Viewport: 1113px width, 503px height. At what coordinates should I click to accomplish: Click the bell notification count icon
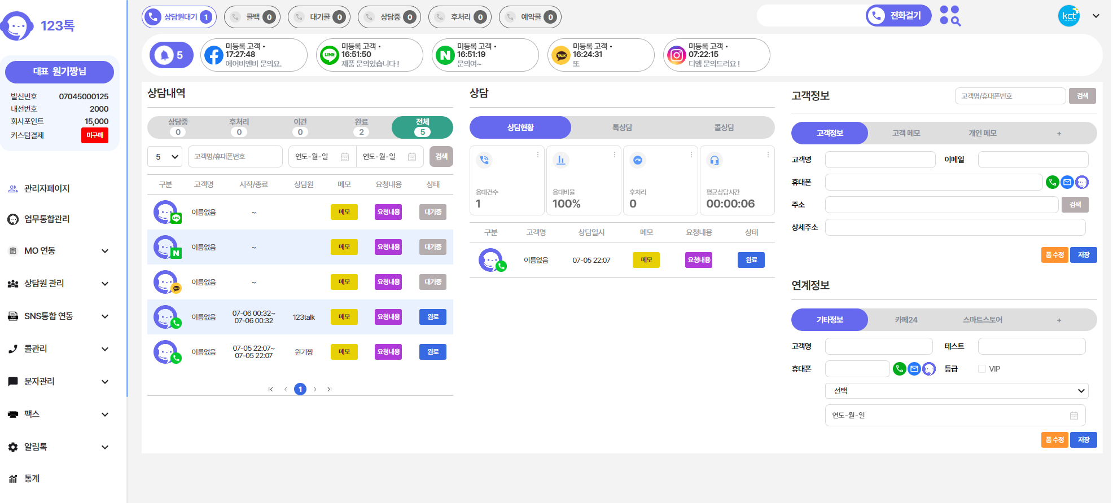(171, 55)
